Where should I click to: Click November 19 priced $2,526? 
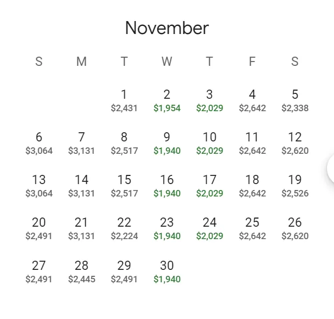tap(295, 186)
